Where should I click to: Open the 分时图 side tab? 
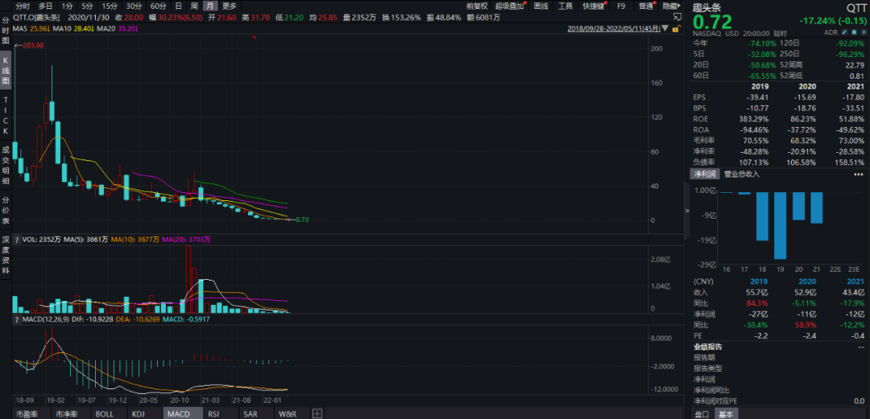(x=6, y=31)
